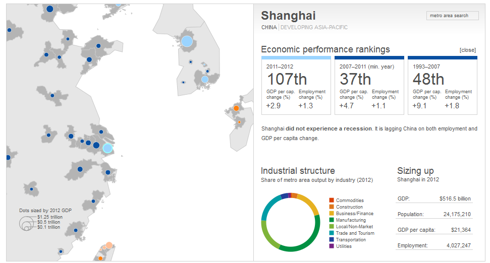Click the Commodities red legend swatch
Viewport: 490px width, 263px height.
pos(331,201)
